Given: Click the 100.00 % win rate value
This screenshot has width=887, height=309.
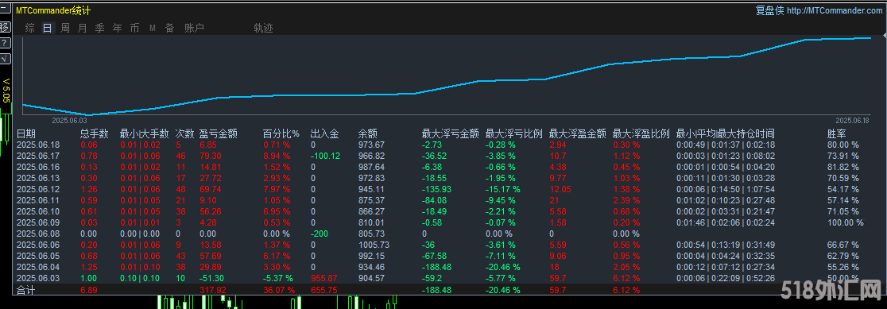Looking at the screenshot, I should pyautogui.click(x=846, y=222).
